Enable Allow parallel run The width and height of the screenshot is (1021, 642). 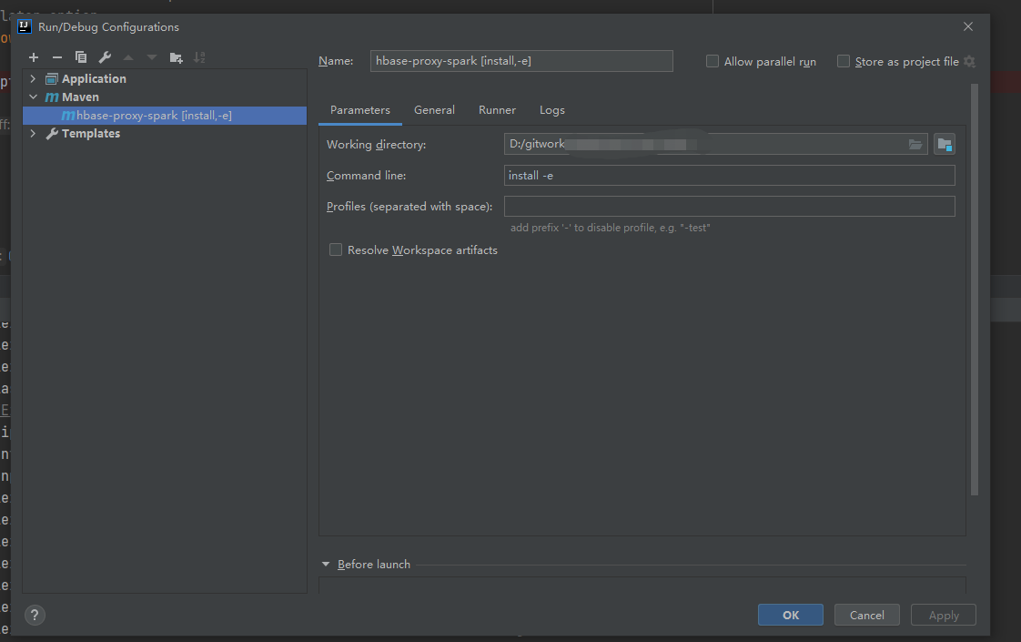712,61
